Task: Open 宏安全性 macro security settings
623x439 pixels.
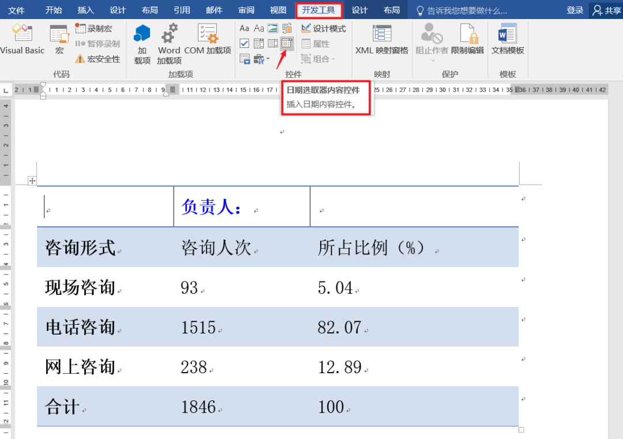Action: (97, 59)
